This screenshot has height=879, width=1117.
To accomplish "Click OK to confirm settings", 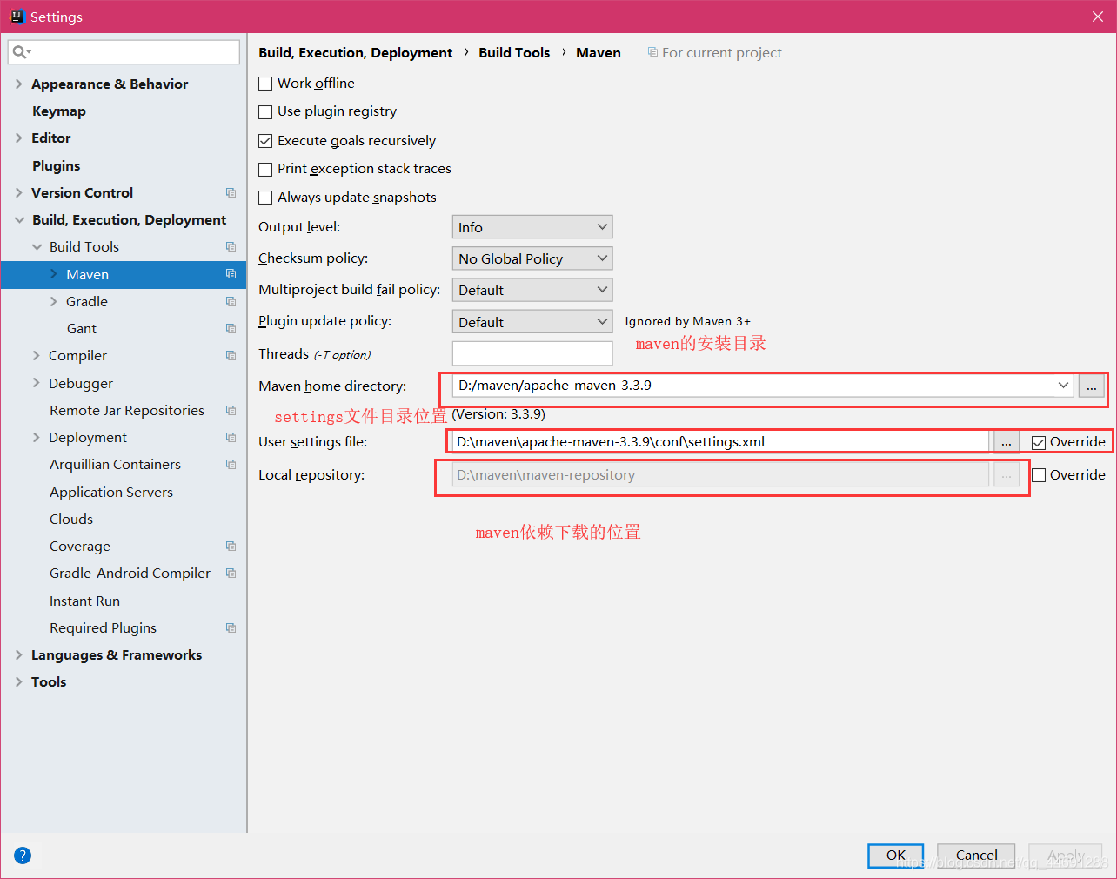I will (x=896, y=856).
